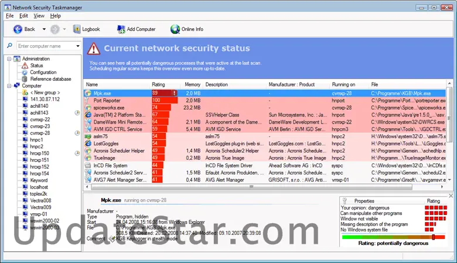Click the horizontal scrollbar of process list

[251, 187]
